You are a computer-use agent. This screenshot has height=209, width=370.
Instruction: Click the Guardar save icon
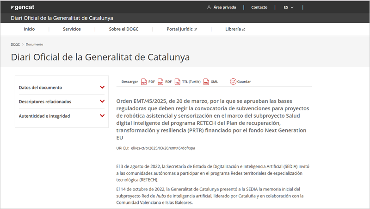(x=233, y=82)
